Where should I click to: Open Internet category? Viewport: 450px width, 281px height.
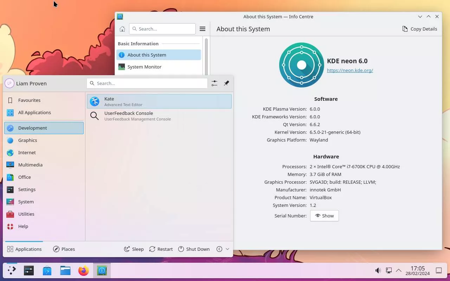[44, 152]
